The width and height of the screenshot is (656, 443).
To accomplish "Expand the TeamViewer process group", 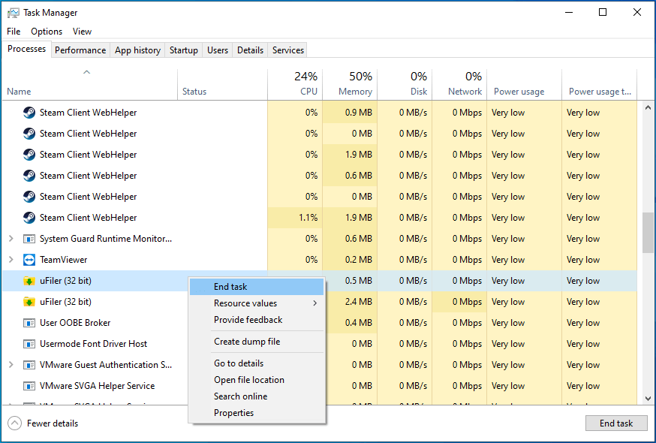I will pyautogui.click(x=11, y=260).
